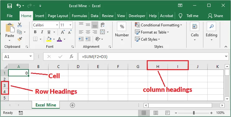The image size is (231, 117).
Task: Open the Font settings dialog launcher
Action: click(x=72, y=47)
